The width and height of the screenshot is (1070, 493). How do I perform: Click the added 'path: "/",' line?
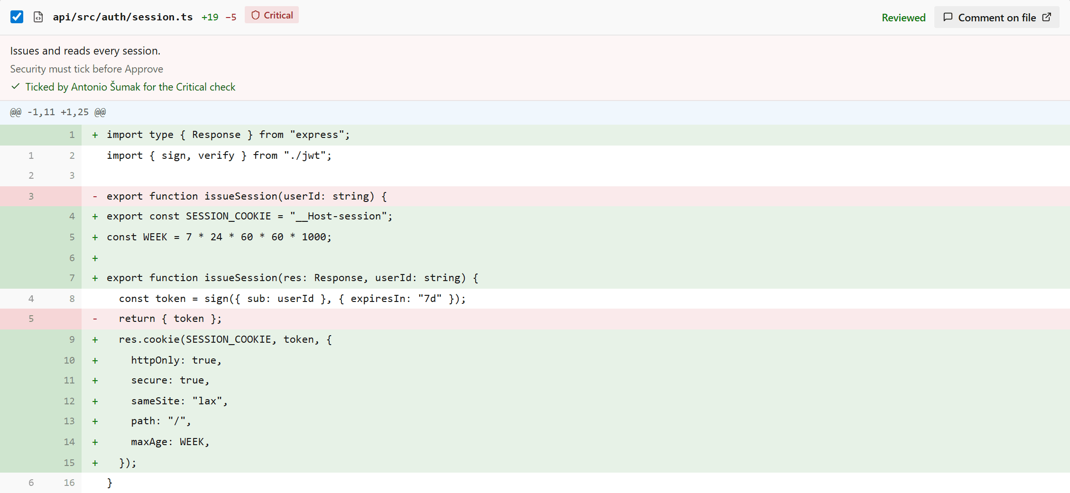click(535, 421)
